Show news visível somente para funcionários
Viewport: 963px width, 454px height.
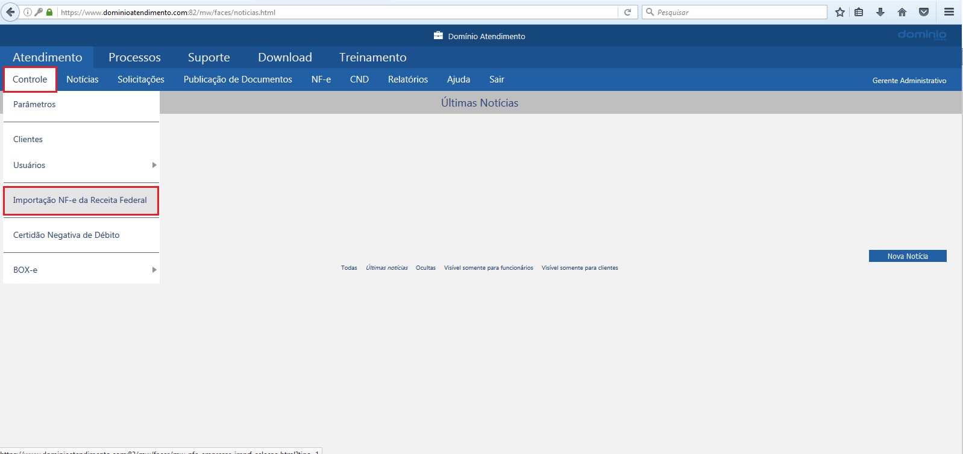pos(489,268)
